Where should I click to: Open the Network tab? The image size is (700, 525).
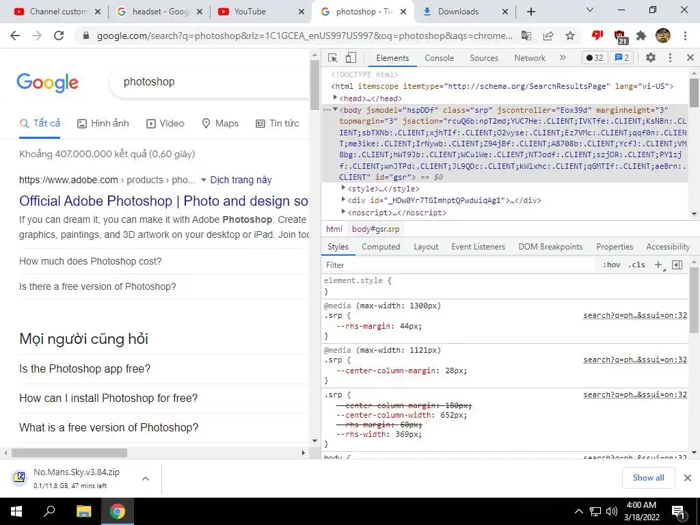(x=530, y=58)
